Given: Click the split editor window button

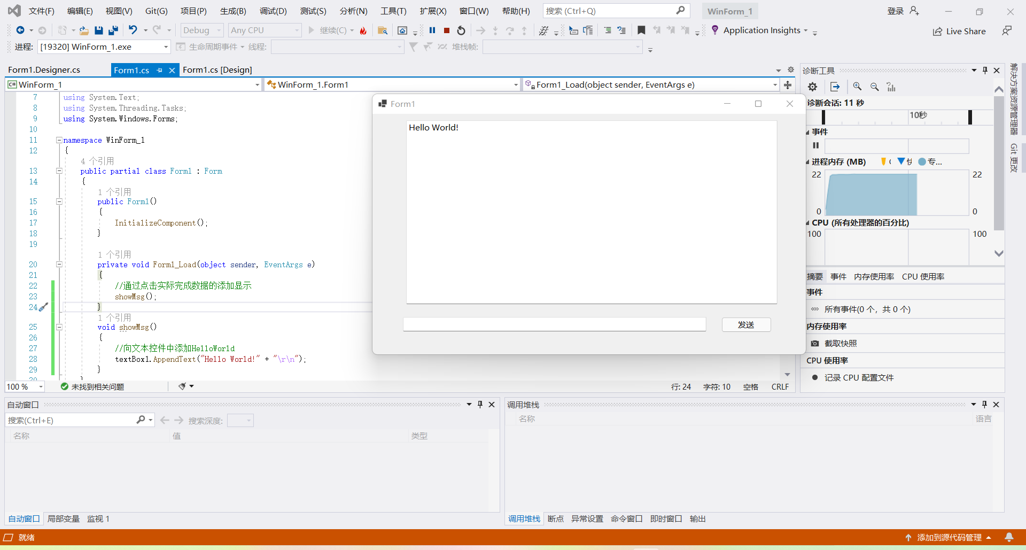Looking at the screenshot, I should pos(788,84).
